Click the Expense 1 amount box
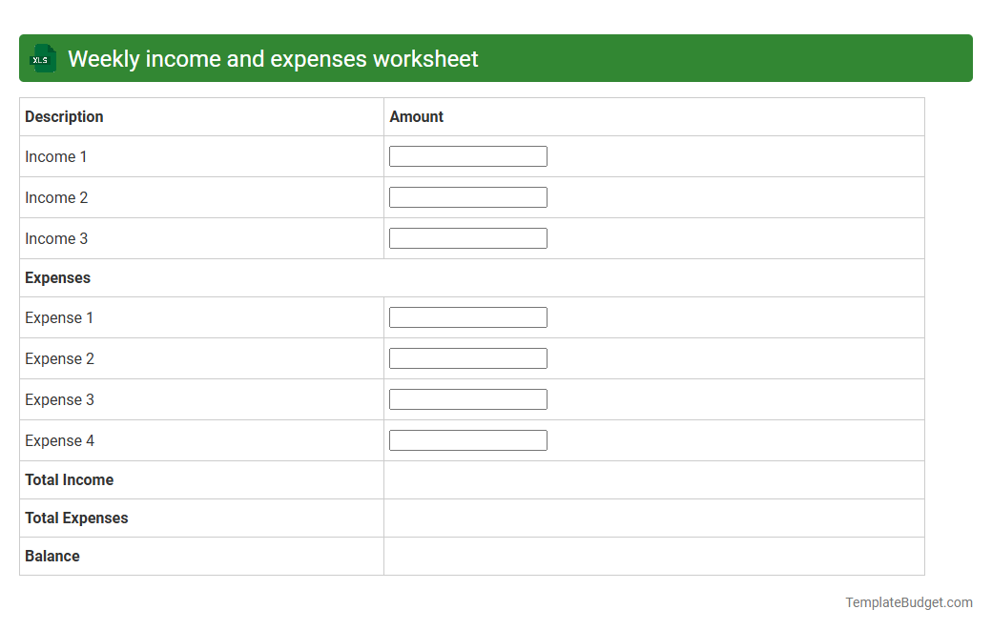The width and height of the screenshot is (992, 630). 467,316
